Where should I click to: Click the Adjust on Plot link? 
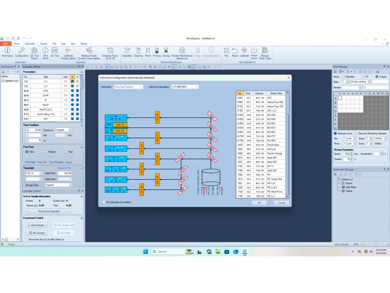pos(64,168)
